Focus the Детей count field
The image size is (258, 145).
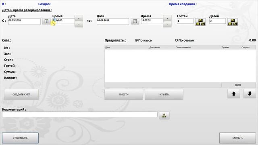[x=218, y=21]
